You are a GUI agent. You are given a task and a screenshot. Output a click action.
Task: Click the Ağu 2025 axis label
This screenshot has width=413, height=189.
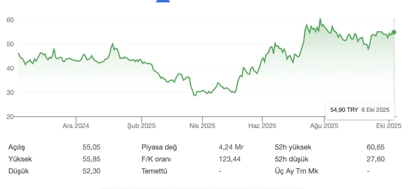pos(325,126)
